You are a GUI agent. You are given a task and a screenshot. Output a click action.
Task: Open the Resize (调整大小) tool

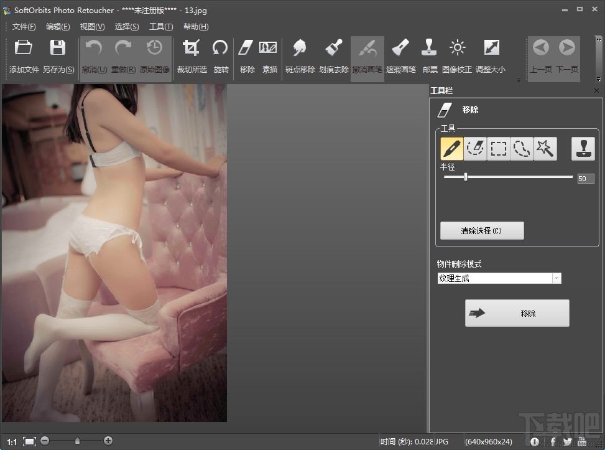[492, 48]
